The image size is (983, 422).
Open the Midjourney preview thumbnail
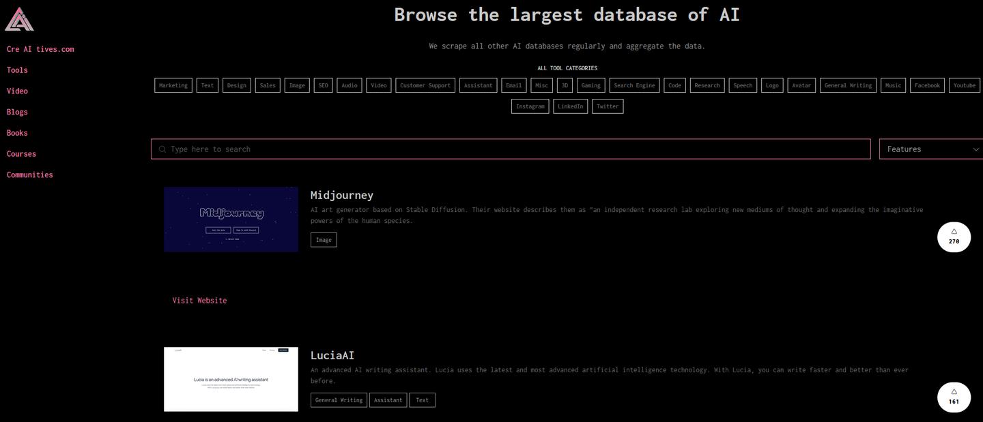(231, 220)
